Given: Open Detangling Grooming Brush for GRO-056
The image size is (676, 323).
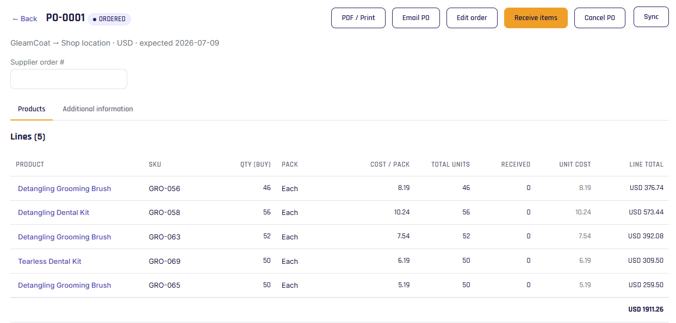Looking at the screenshot, I should [64, 188].
